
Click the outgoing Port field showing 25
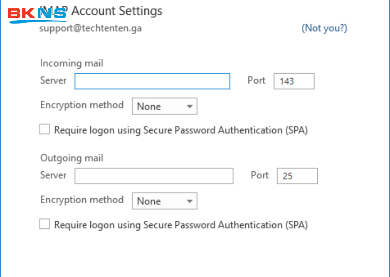click(297, 176)
